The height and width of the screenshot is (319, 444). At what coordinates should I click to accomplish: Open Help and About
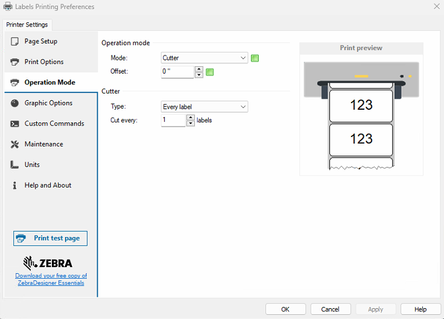(x=51, y=185)
